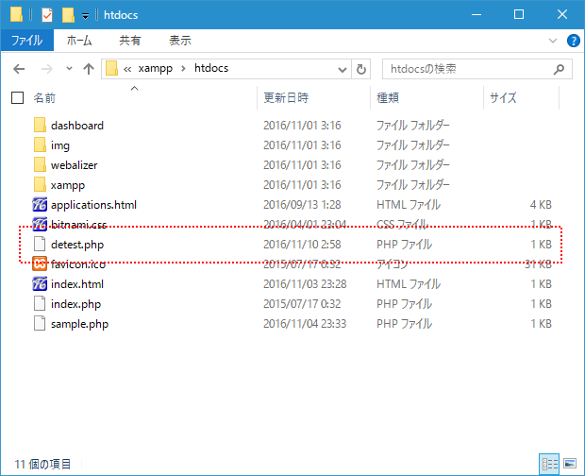Viewport: 585px width, 476px height.
Task: Click the 4 KB size of applications.html
Action: tap(541, 205)
